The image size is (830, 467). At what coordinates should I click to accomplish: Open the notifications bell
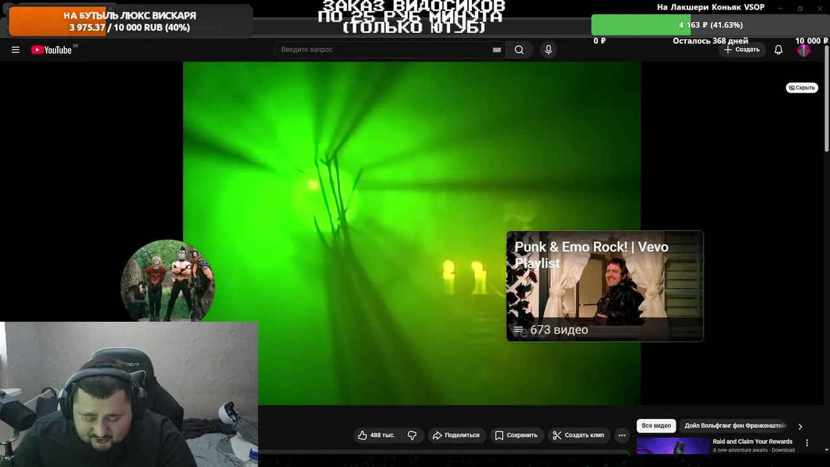pos(778,50)
